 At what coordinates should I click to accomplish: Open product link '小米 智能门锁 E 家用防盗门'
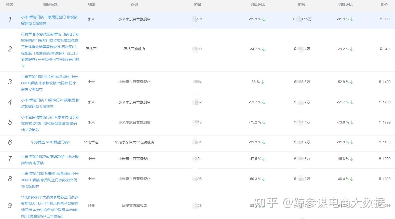coord(49,20)
